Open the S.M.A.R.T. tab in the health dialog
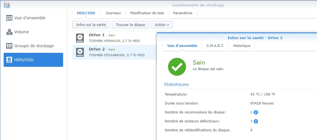The height and width of the screenshot is (140, 317). coord(215,46)
